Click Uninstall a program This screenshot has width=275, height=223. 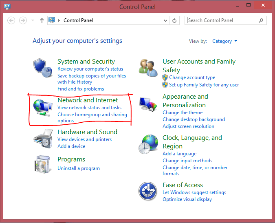point(79,168)
